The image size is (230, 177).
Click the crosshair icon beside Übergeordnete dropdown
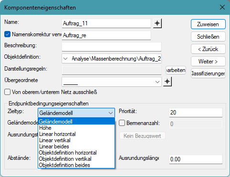[x=167, y=82]
